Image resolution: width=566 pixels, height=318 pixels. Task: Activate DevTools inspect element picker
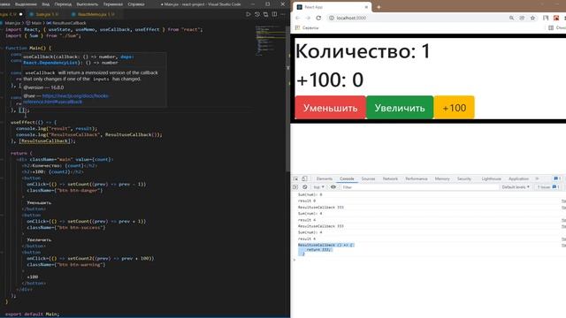coord(295,178)
